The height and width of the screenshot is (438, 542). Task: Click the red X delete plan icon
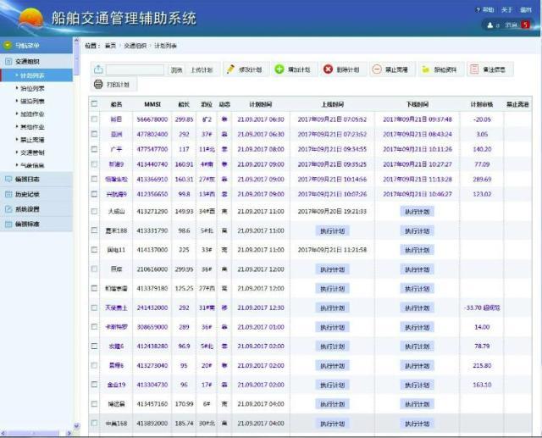coord(328,69)
